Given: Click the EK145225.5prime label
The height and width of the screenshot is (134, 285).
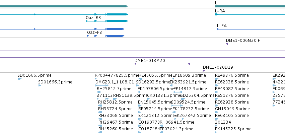Looking at the screenshot, I should click(x=233, y=129).
